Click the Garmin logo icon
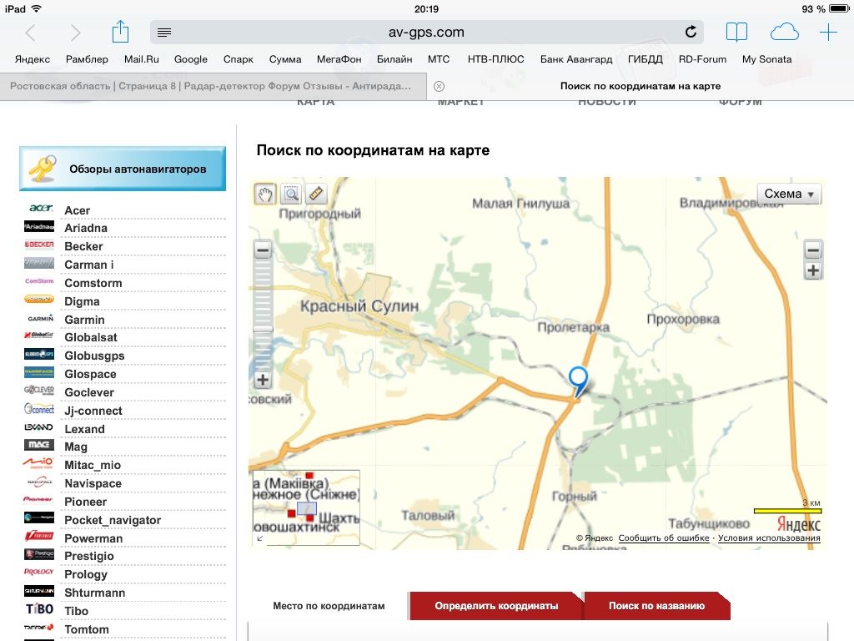 tap(40, 318)
